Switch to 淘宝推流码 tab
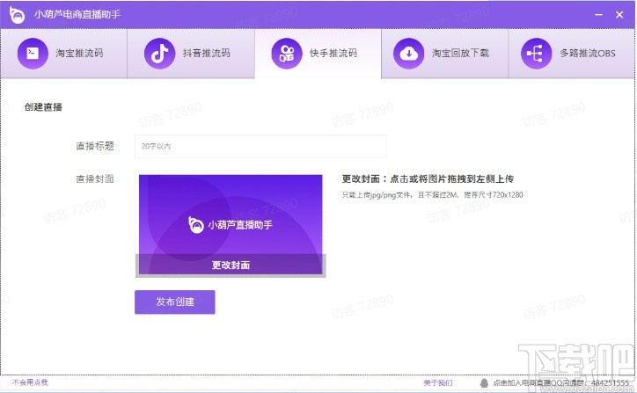This screenshot has width=637, height=393. (63, 54)
